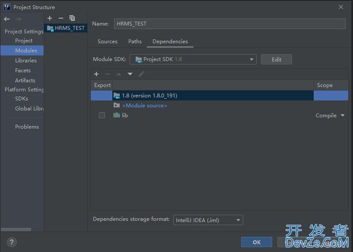Click the forward navigation arrow

18,19
